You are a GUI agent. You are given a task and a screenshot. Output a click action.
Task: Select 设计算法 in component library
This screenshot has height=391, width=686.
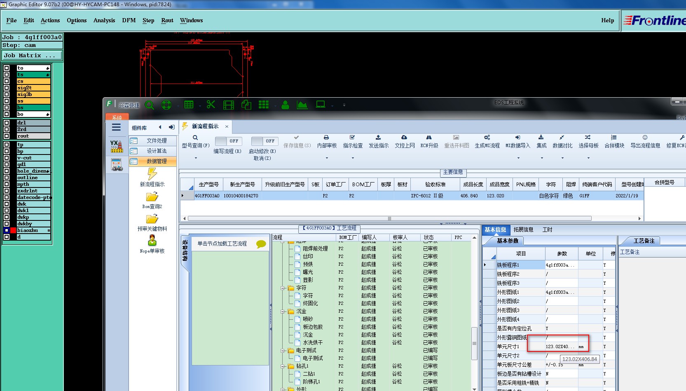click(153, 151)
